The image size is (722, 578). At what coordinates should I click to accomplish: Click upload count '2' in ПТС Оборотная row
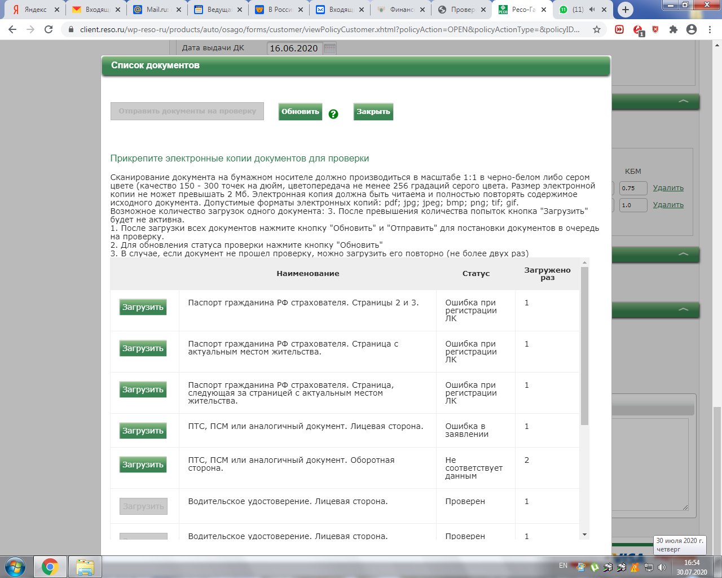(527, 460)
